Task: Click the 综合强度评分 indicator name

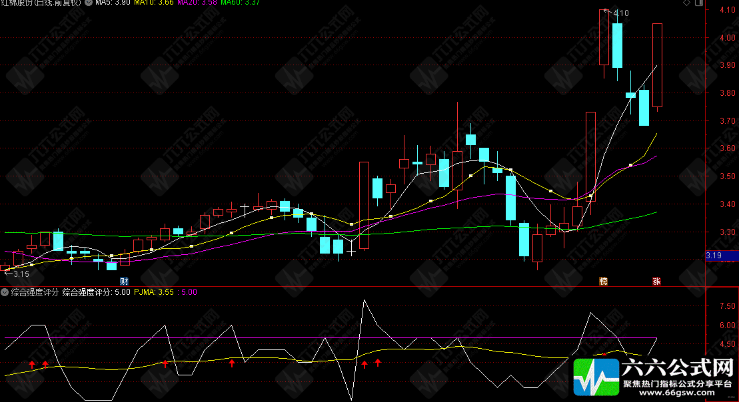Action: click(35, 292)
